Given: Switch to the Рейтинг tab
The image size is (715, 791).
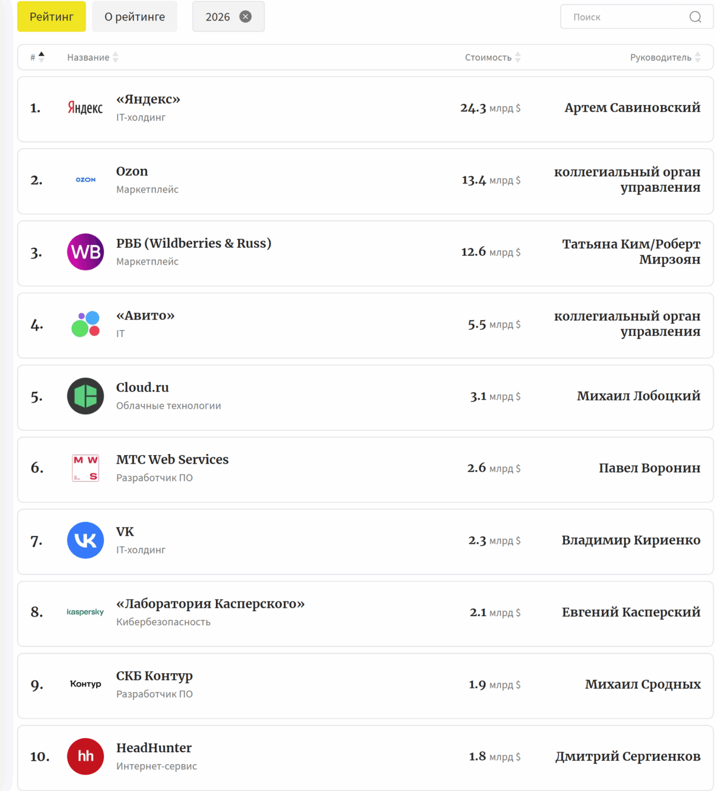Looking at the screenshot, I should tap(52, 16).
